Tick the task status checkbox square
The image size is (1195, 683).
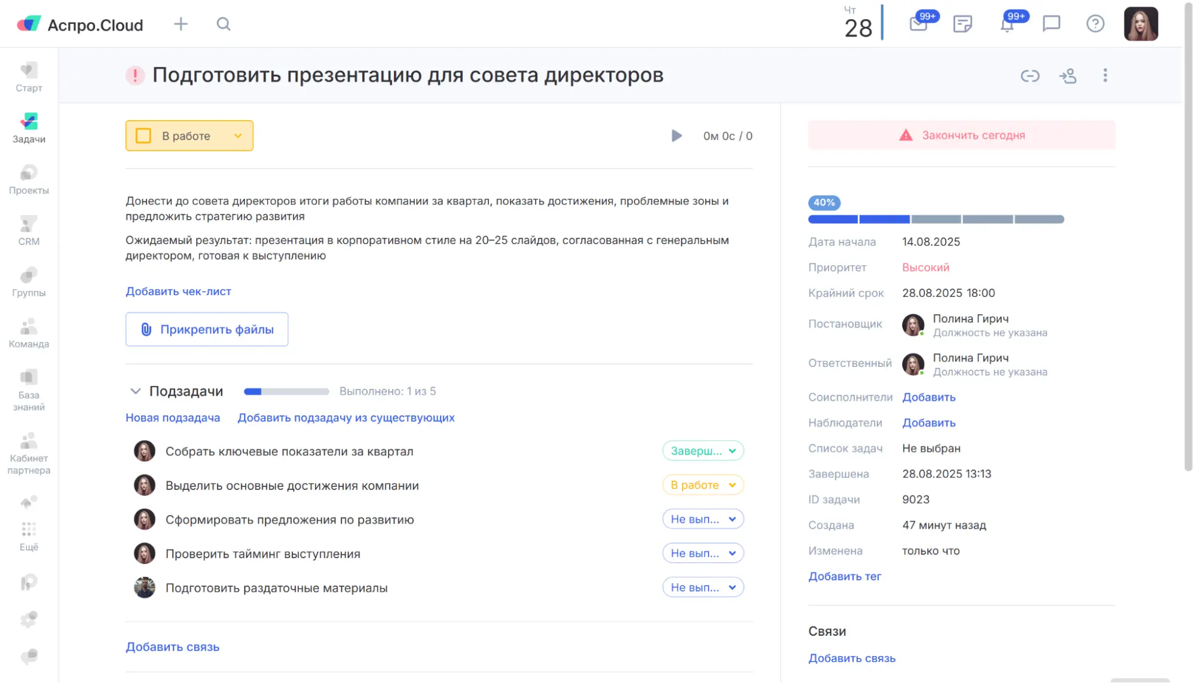tap(143, 136)
